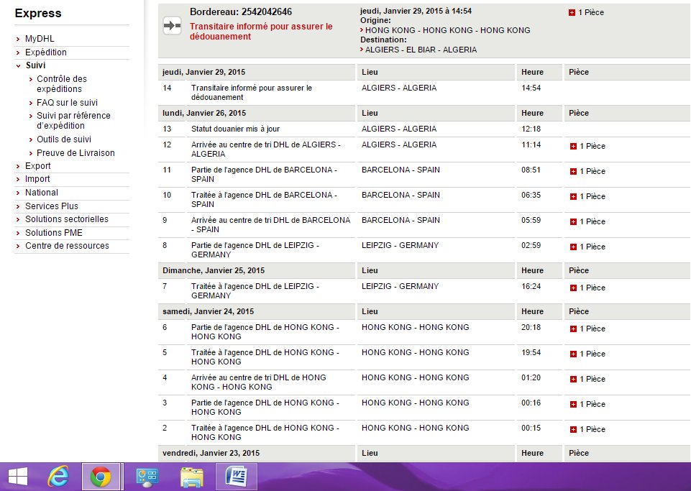
Task: Click the Express heading in the sidebar
Action: click(38, 13)
